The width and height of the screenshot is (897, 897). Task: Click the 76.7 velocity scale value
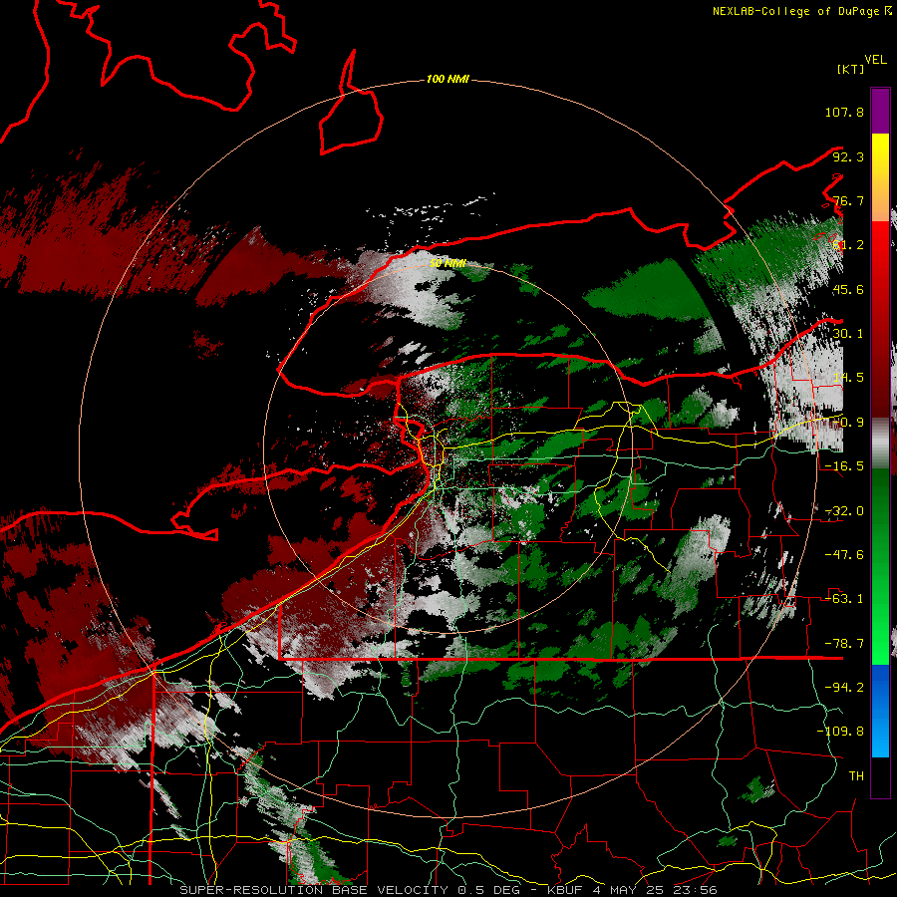pyautogui.click(x=848, y=200)
